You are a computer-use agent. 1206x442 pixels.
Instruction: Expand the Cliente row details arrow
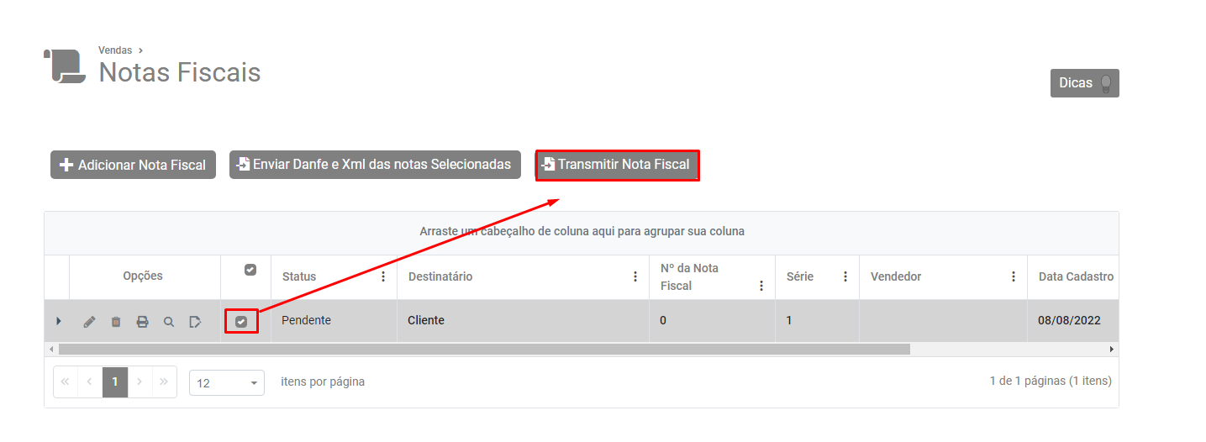(58, 321)
